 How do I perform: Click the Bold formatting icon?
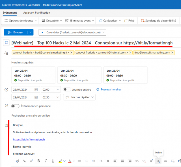coord(38,161)
